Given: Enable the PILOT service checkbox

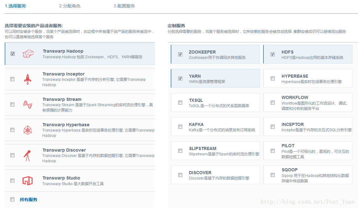Looking at the screenshot, I should click(x=272, y=151).
